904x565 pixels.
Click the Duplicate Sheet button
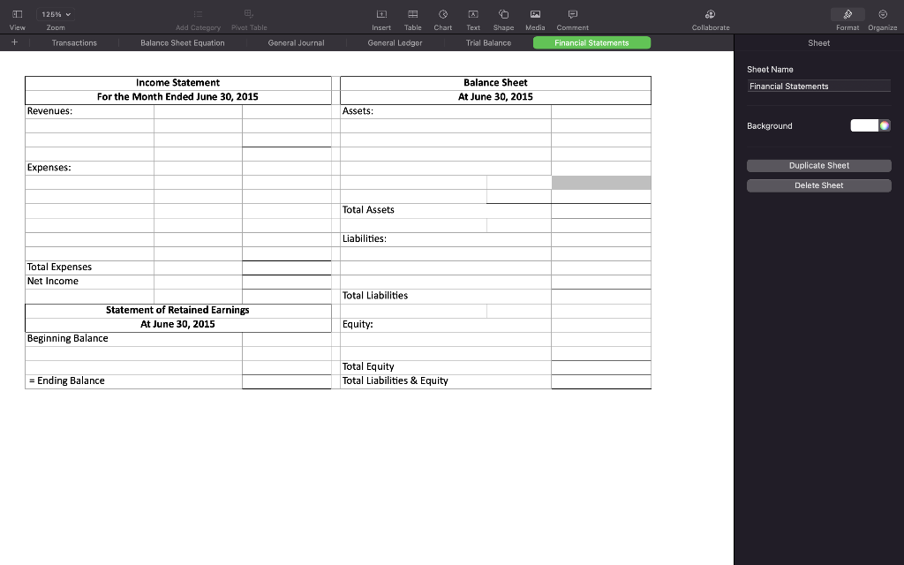pos(818,165)
